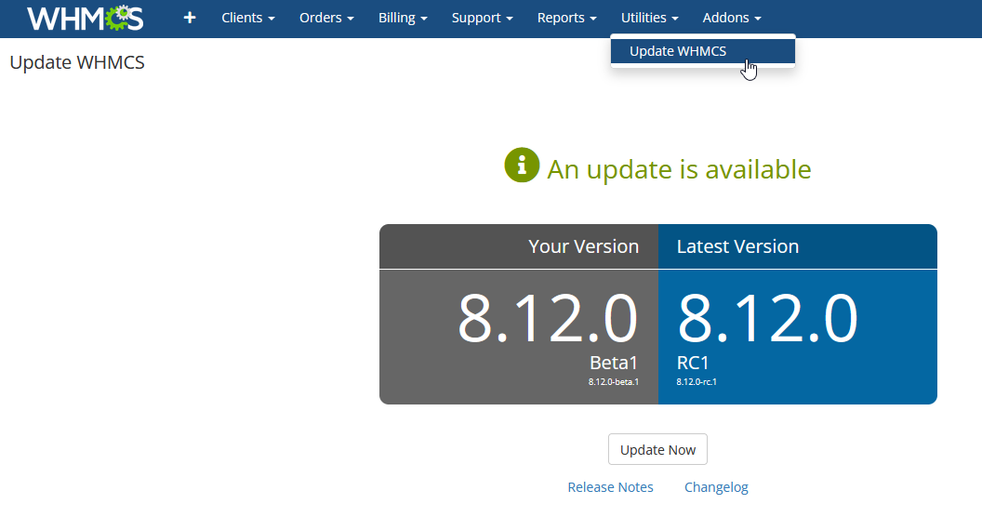Click the green info circle icon
This screenshot has height=517, width=982.
[x=522, y=166]
